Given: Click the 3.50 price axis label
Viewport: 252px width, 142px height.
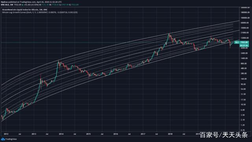Looking at the screenshot, I should point(243,115).
